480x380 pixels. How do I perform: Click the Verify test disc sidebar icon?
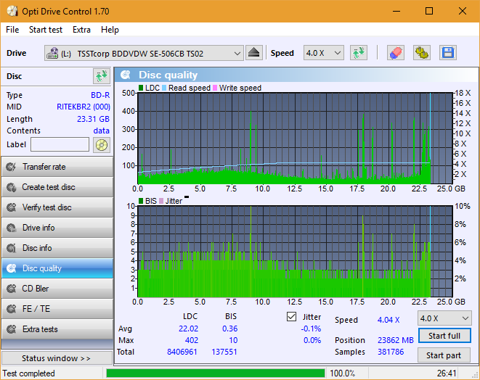(12, 207)
